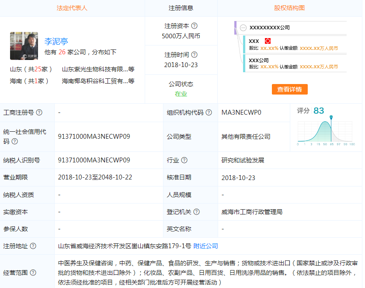Open the 法定代表人 header tab
Screen dimensions: 365x288
pyautogui.click(x=72, y=8)
